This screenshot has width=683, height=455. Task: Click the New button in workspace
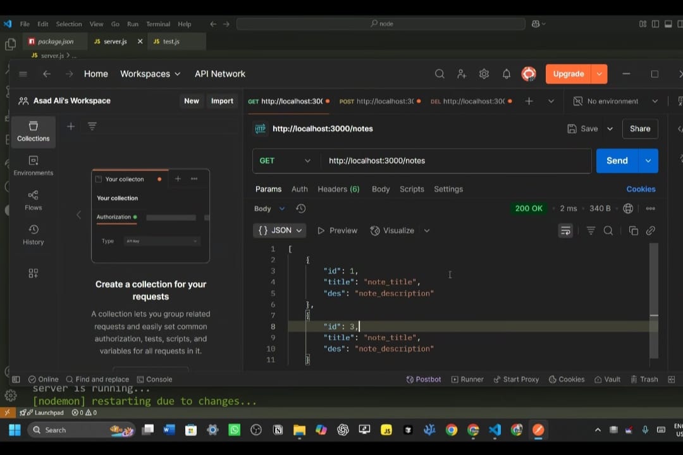tap(191, 101)
